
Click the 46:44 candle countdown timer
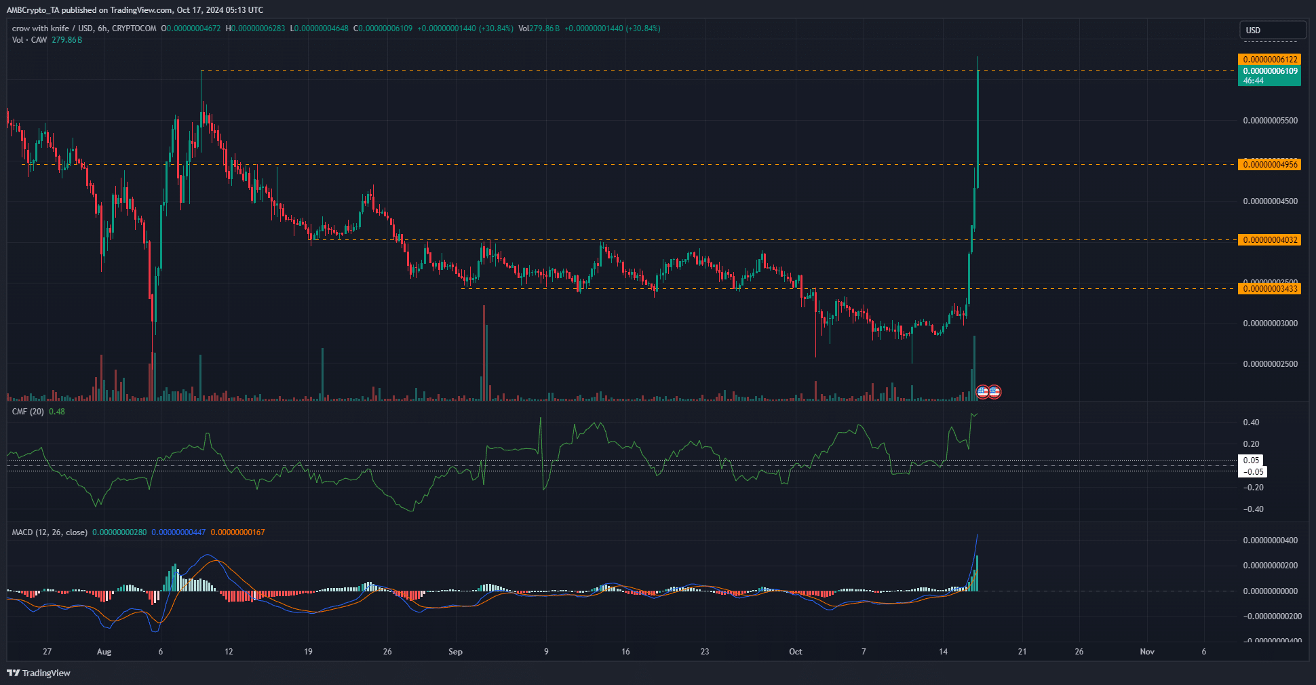click(1253, 81)
